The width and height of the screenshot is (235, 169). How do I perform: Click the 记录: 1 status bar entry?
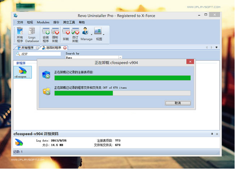(x=18, y=152)
